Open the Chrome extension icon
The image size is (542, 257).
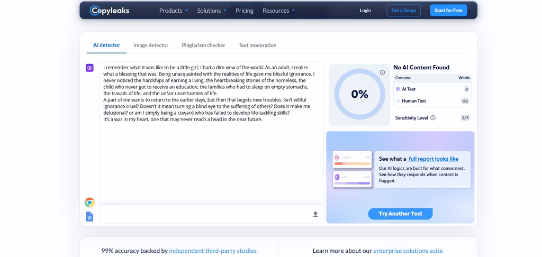89,203
